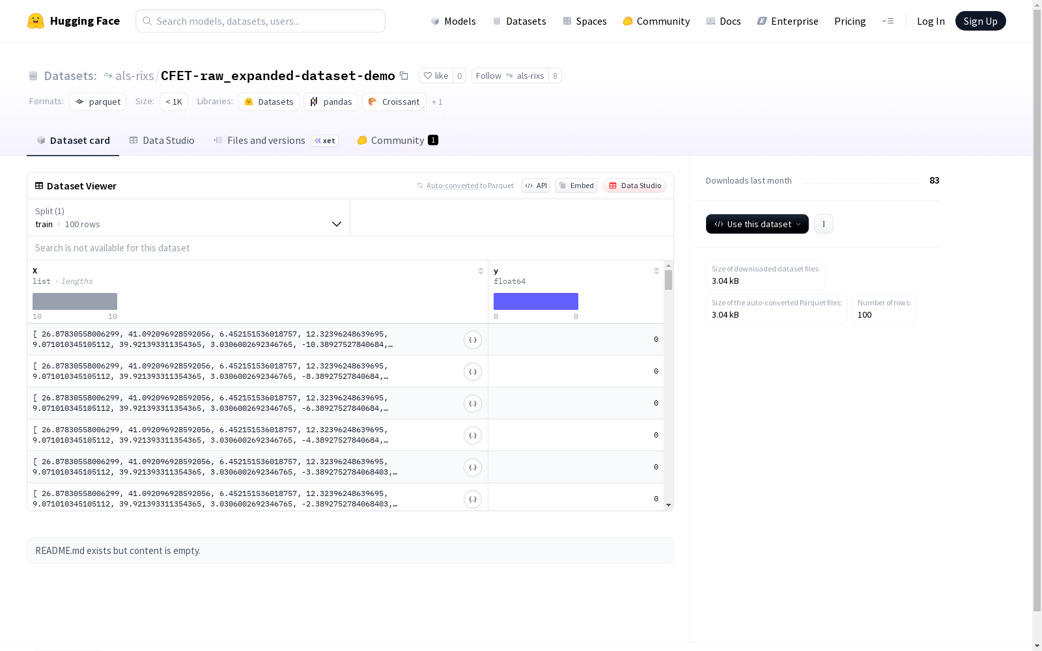Sort by the y column arrows
Image resolution: width=1042 pixels, height=651 pixels.
656,271
